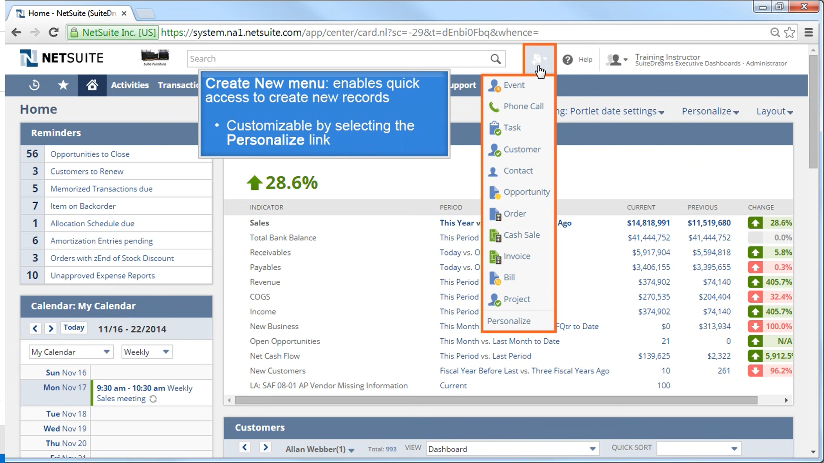Go to previous calendar week arrow
Screen dimensions: 824x463
tap(35, 328)
